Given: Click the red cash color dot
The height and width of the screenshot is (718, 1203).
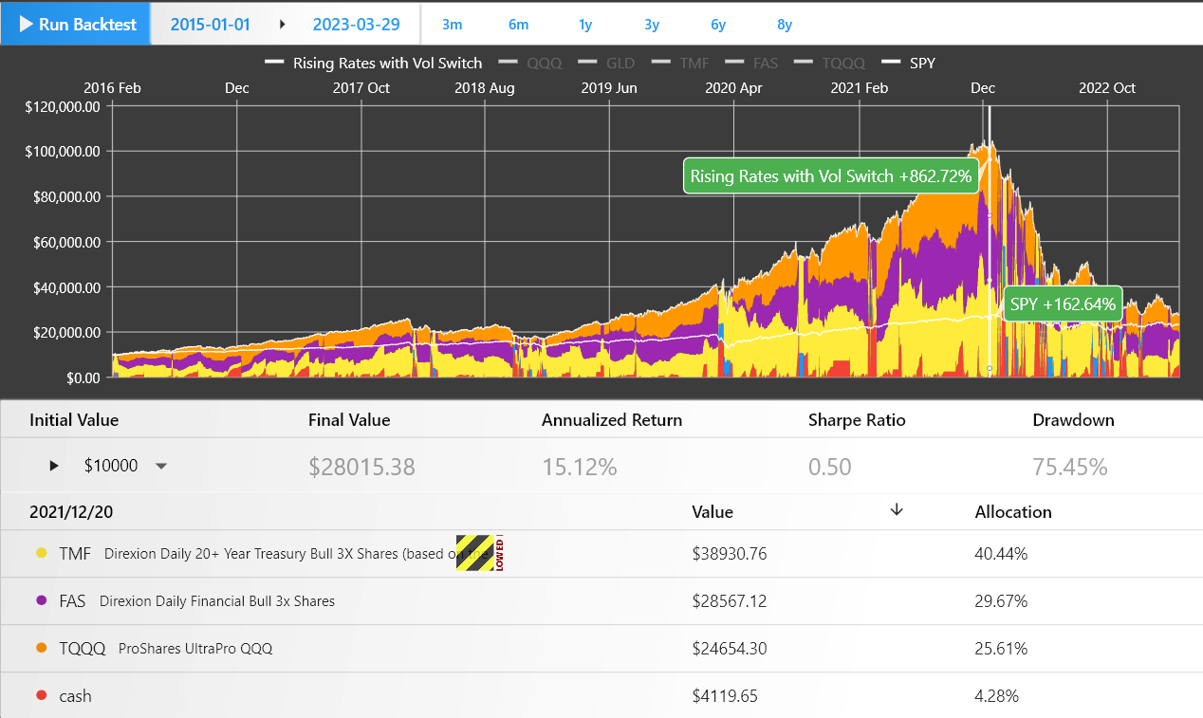Looking at the screenshot, I should [x=41, y=695].
